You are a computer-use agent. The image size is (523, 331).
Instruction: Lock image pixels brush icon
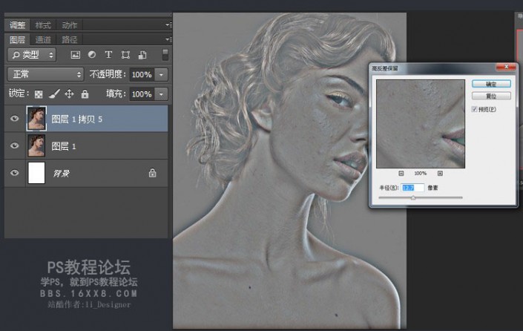coord(54,94)
